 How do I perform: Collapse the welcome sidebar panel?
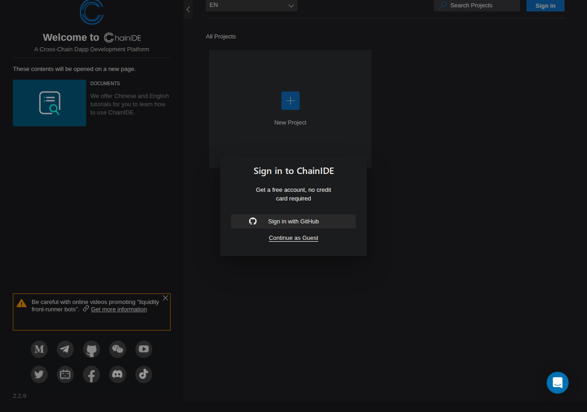click(188, 9)
